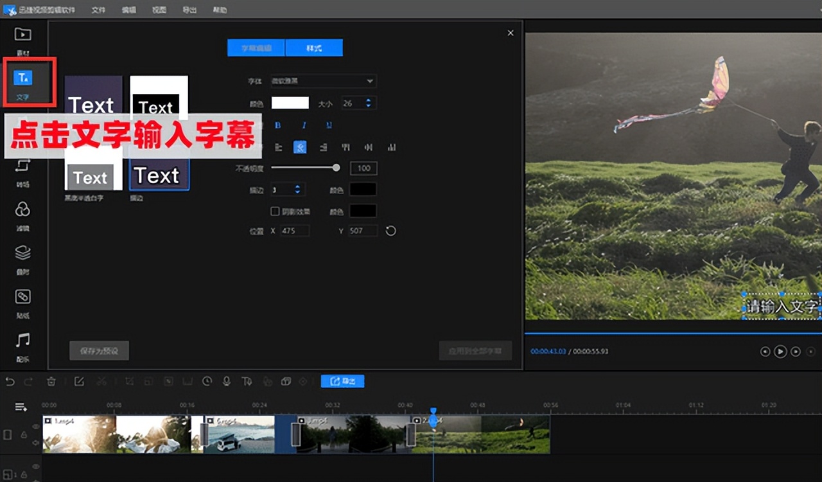Click the microphone voiceover icon in timeline toolbar
Screen dimensions: 822x482
[x=227, y=381]
